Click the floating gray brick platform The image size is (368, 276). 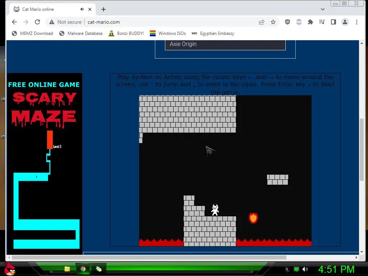tap(278, 180)
